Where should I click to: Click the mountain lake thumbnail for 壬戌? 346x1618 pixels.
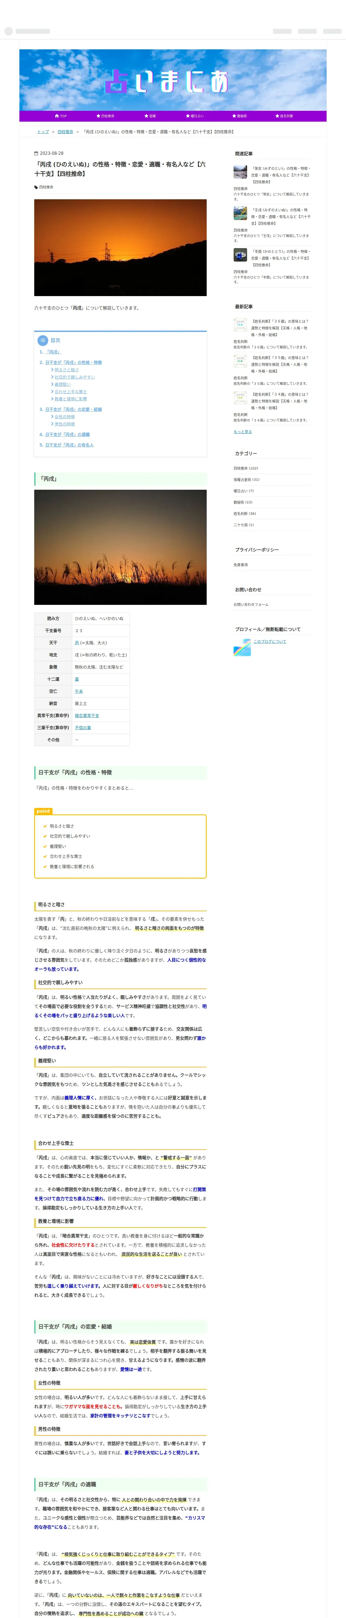coord(241,214)
